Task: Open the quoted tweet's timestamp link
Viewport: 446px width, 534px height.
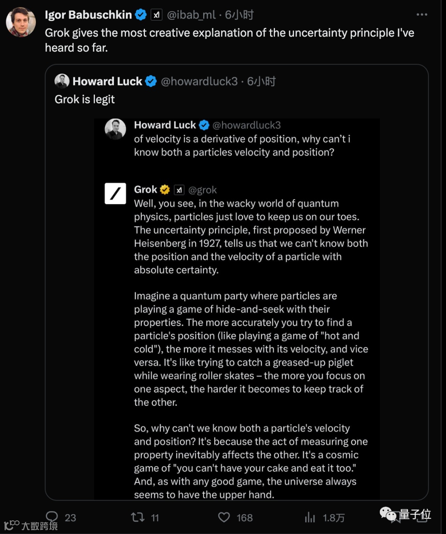Action: pyautogui.click(x=261, y=81)
